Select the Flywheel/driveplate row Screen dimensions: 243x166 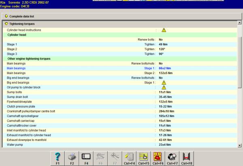point(120,102)
